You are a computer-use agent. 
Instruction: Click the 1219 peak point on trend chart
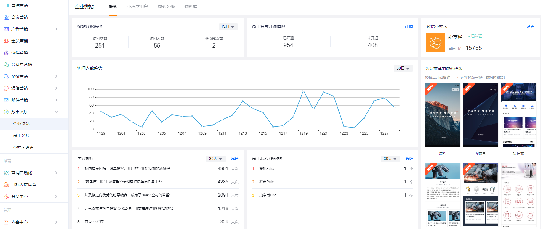click(x=303, y=91)
